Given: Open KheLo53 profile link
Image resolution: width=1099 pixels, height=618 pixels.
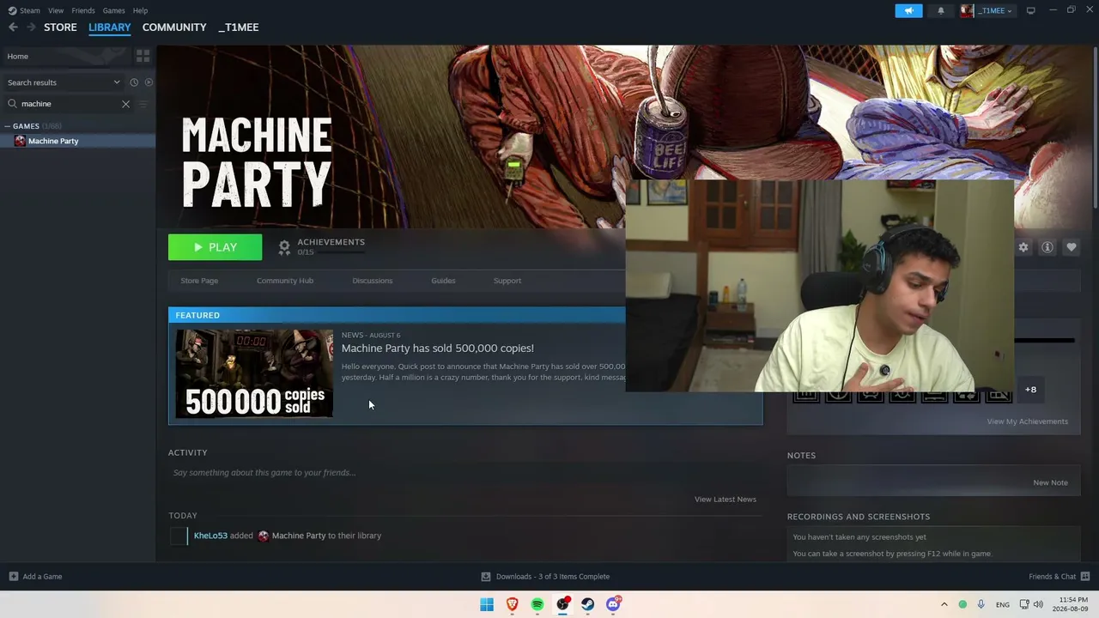Looking at the screenshot, I should pyautogui.click(x=210, y=536).
